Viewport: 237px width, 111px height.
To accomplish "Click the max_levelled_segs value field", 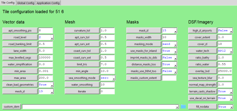I will (x=46, y=58).
